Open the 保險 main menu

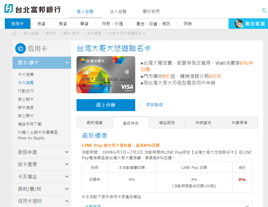(x=188, y=23)
